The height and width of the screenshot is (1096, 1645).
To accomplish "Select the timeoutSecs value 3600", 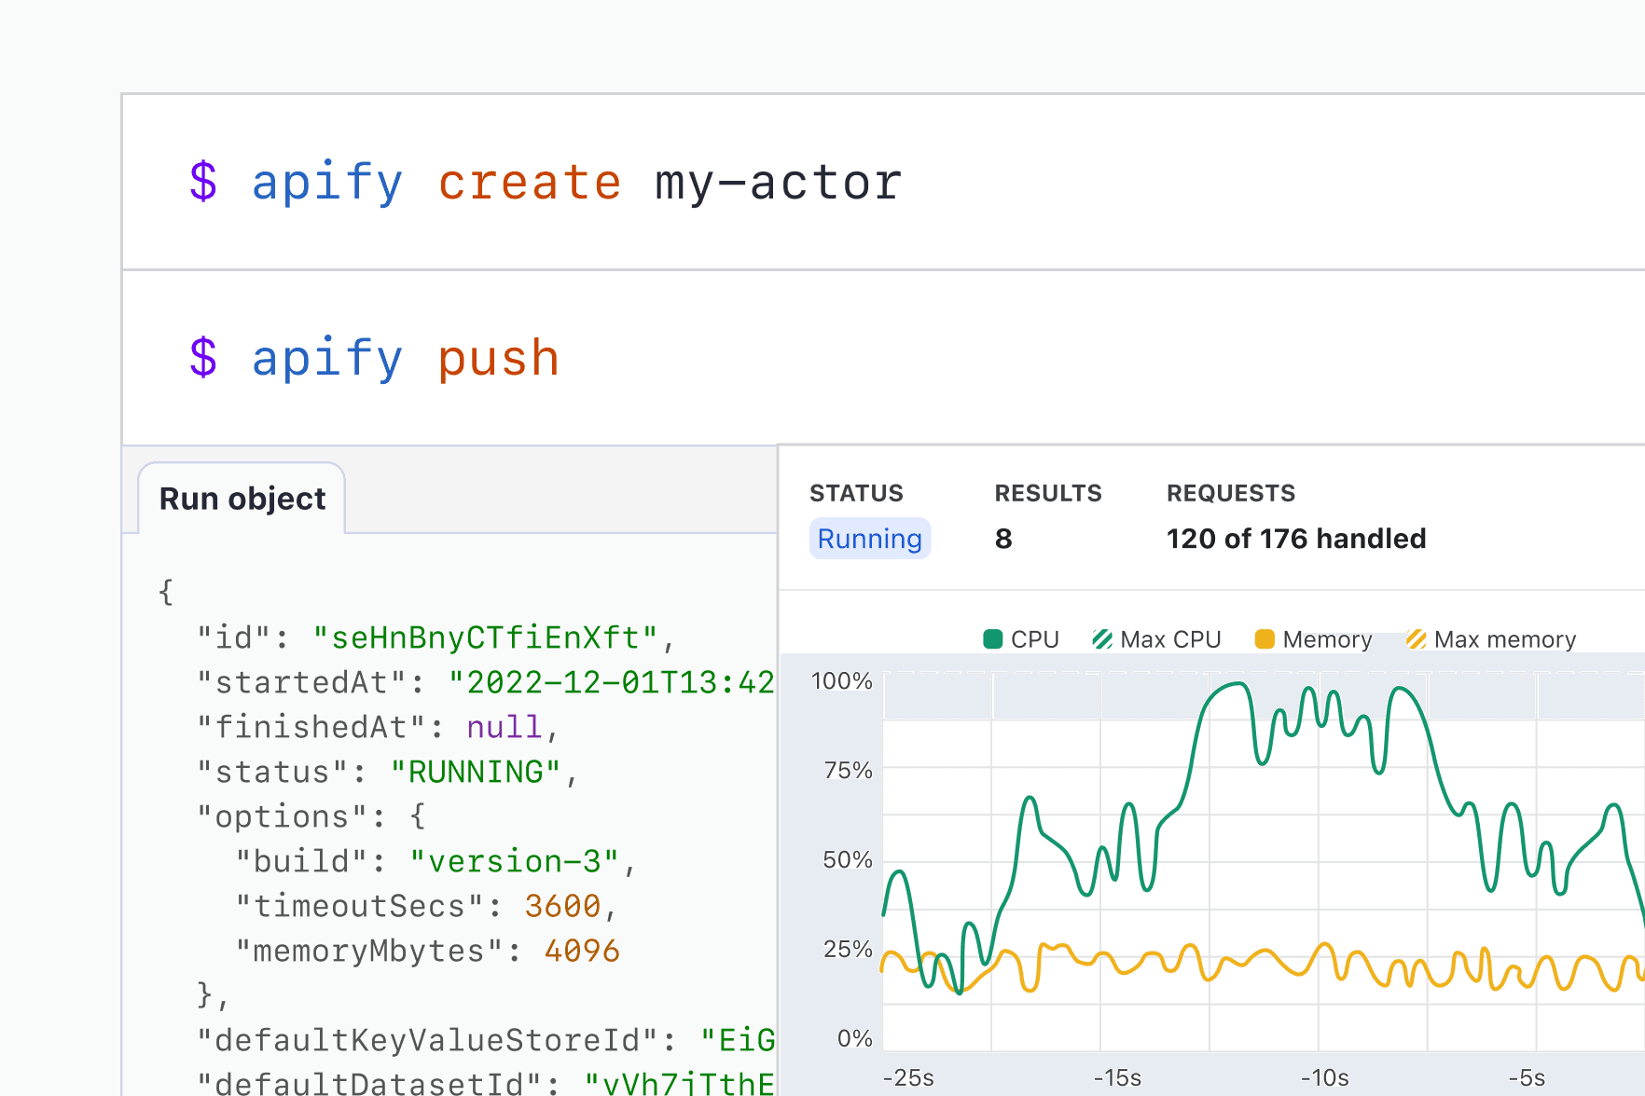I will click(x=563, y=907).
